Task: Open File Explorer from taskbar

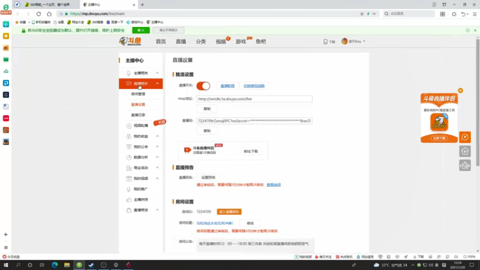Action: pos(67,265)
